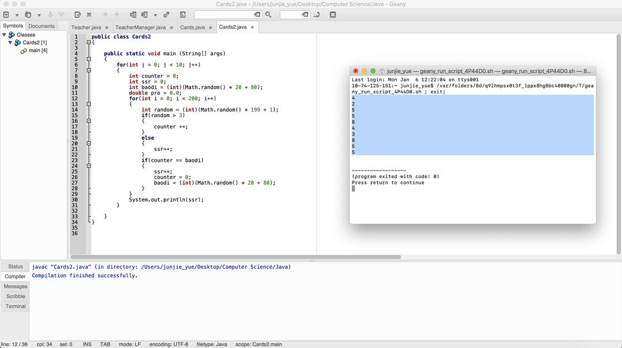The image size is (622, 348).
Task: Open the build actions dropdown arrow
Action: (155, 15)
